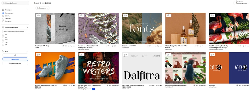Open author Faizan Khan's profile

(x=168, y=49)
